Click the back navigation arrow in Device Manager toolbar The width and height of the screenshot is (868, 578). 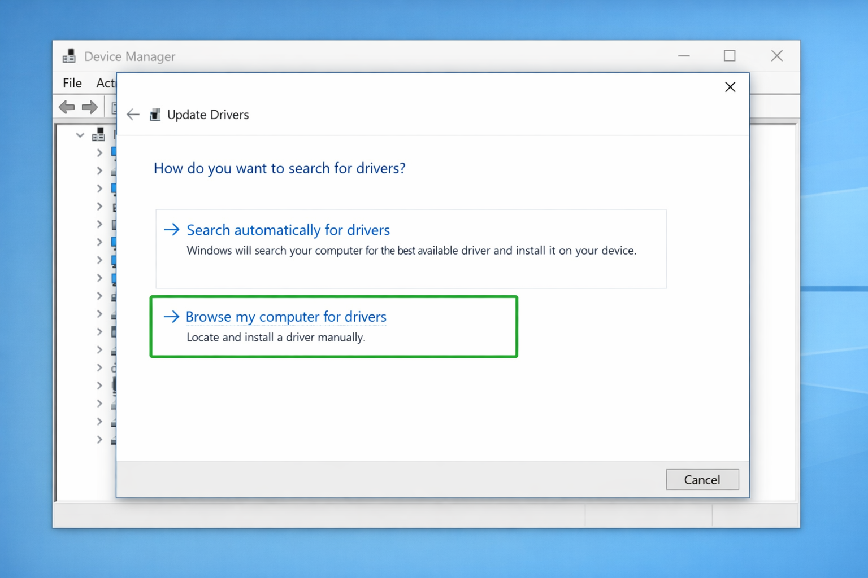click(66, 107)
